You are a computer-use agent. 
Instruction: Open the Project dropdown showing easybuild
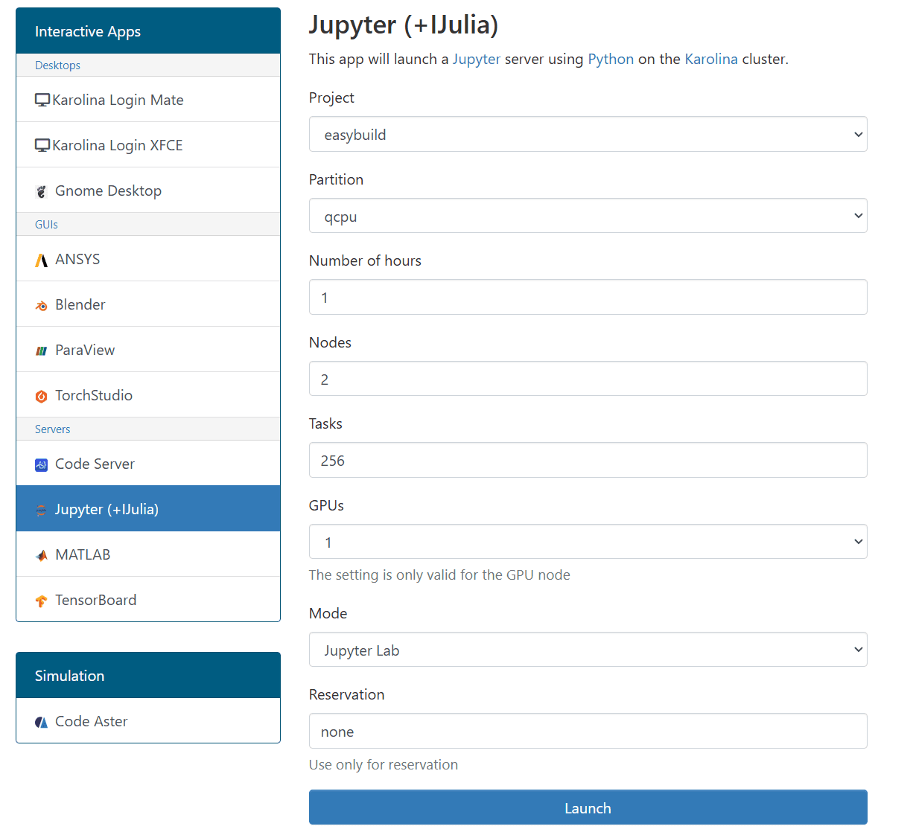(588, 135)
